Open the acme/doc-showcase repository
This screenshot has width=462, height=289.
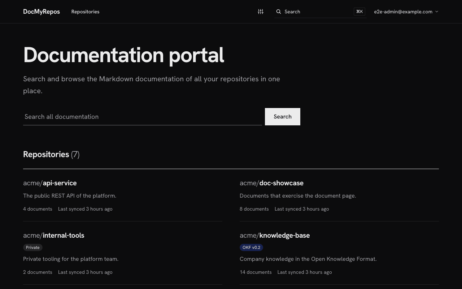click(x=271, y=183)
